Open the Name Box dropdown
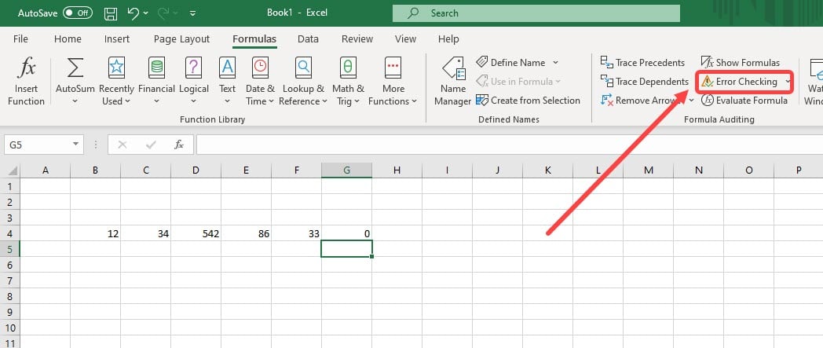 coord(76,144)
